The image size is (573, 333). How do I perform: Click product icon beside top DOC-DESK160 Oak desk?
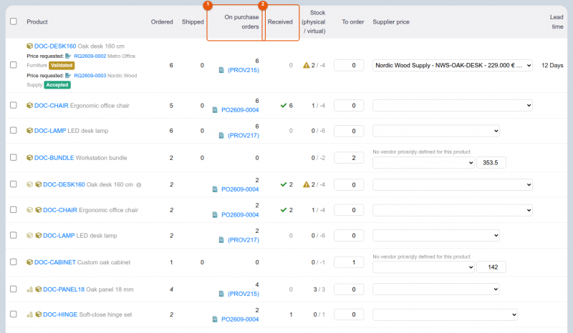[29, 46]
